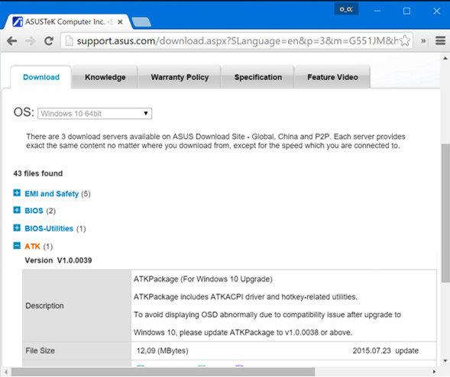Click the vertical scrollbar thumb
The image size is (450, 377).
click(x=445, y=213)
